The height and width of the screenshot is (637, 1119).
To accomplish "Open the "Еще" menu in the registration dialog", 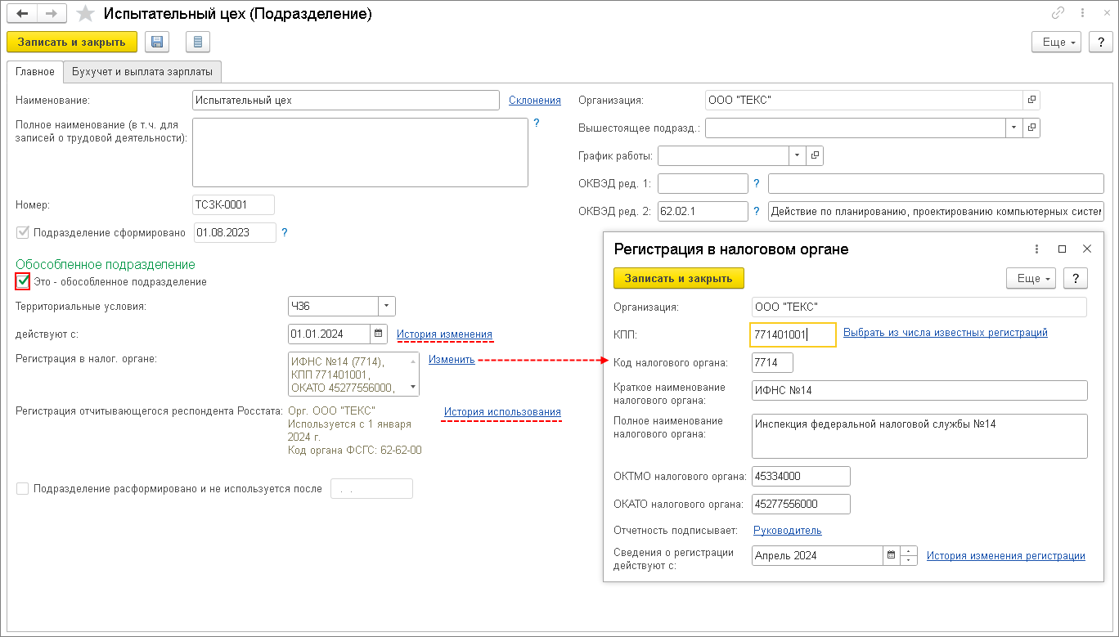I will 1031,278.
